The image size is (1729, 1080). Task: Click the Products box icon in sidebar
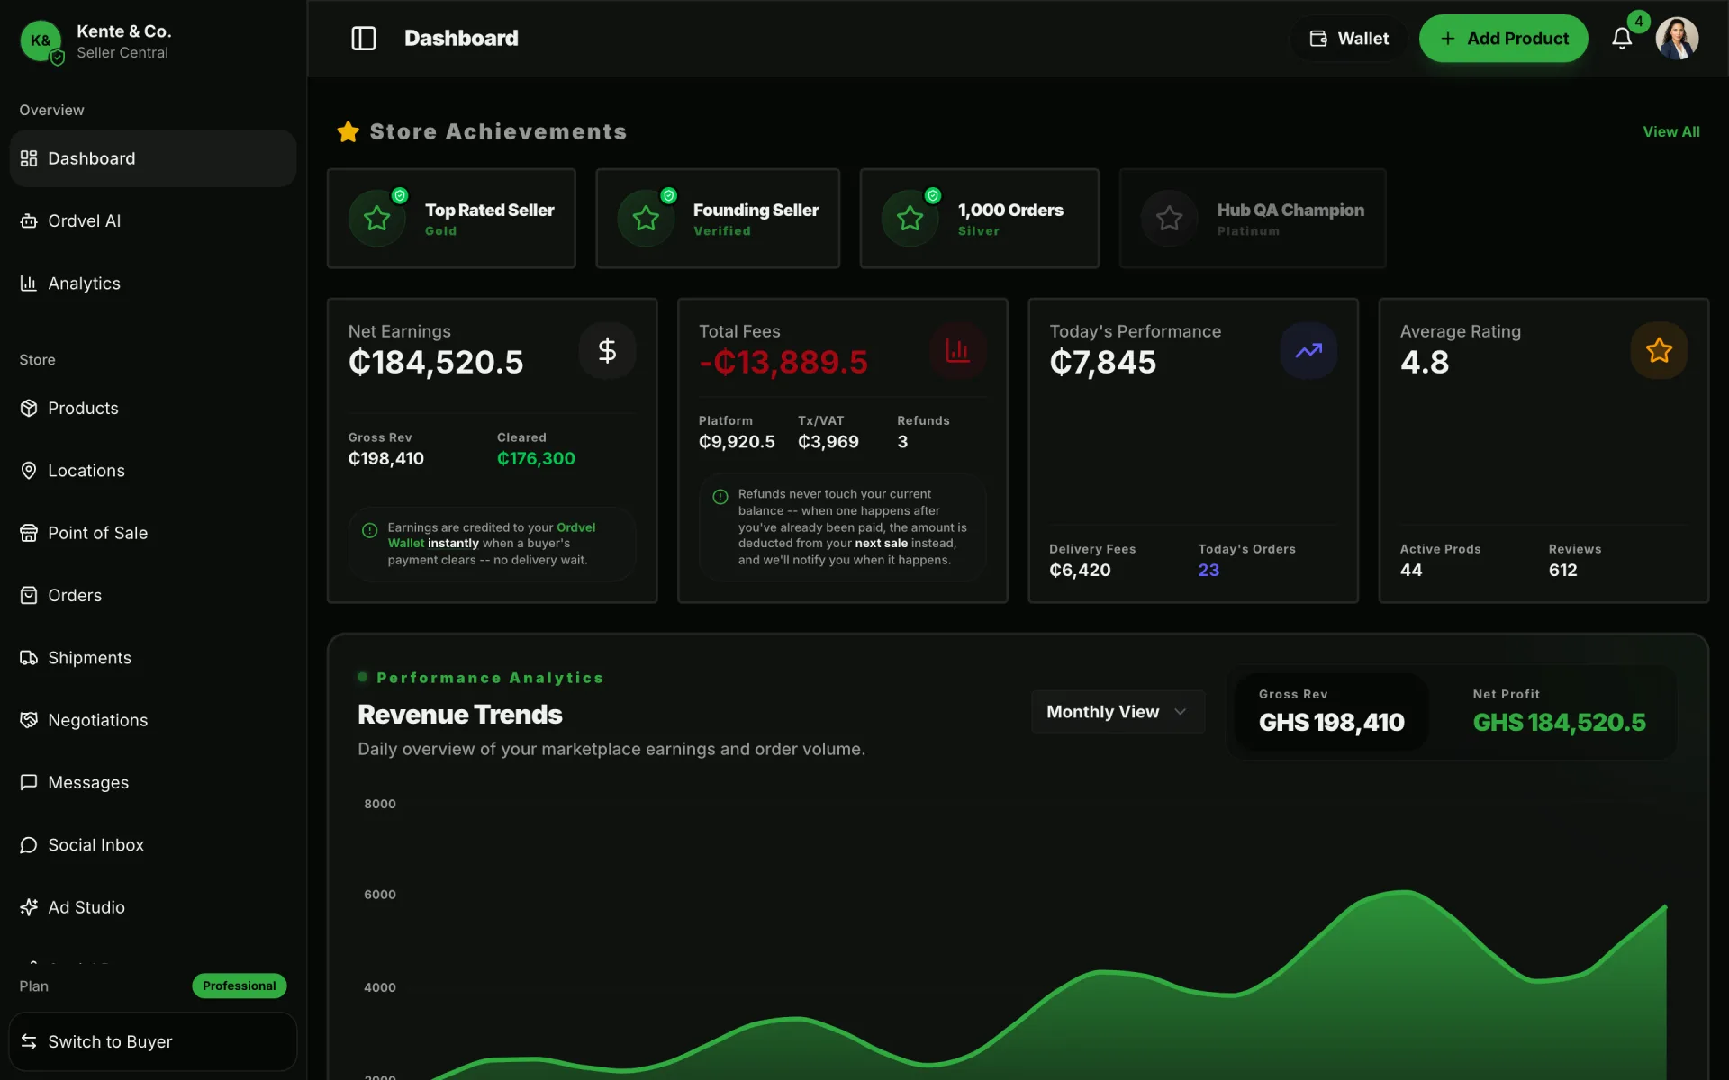click(x=29, y=408)
